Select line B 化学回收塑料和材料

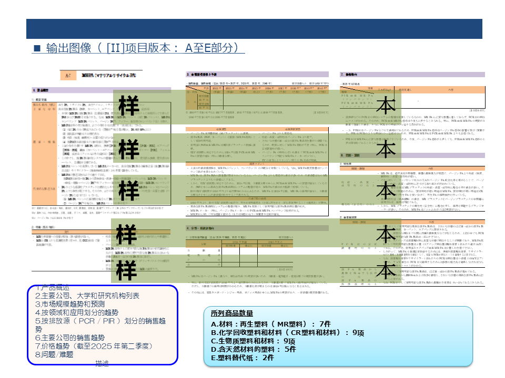287,332
